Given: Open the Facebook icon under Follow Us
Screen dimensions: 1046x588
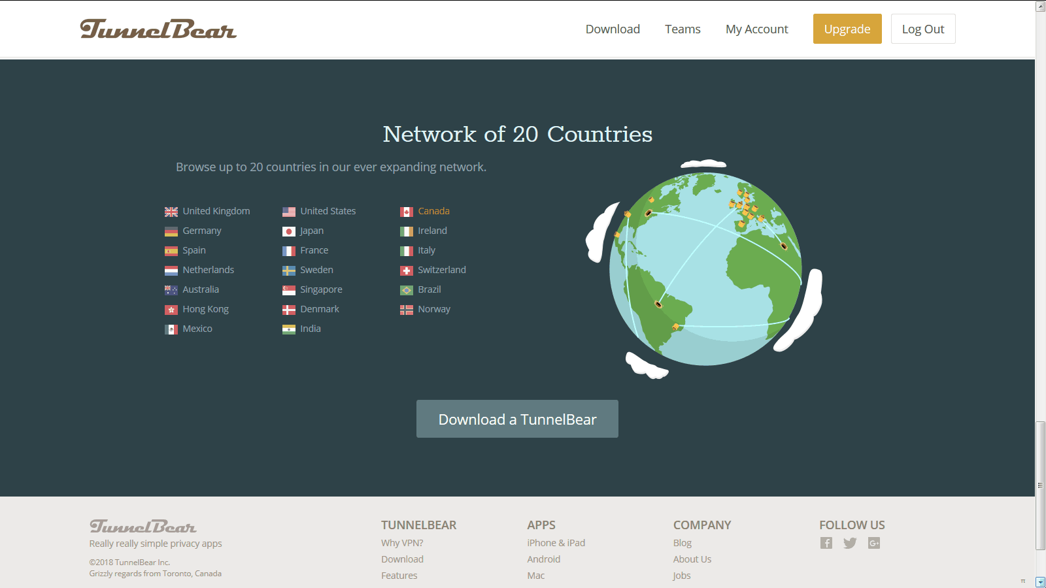Looking at the screenshot, I should [x=826, y=543].
